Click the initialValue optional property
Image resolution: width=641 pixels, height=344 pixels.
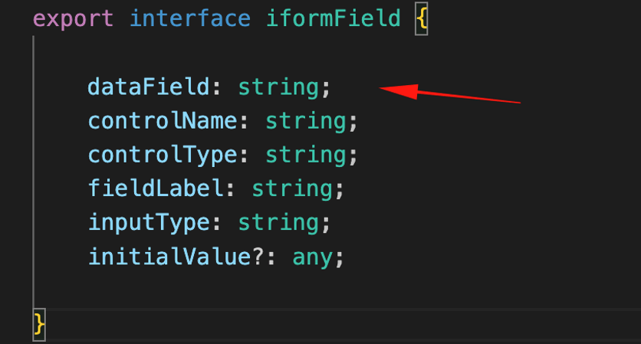(176, 257)
